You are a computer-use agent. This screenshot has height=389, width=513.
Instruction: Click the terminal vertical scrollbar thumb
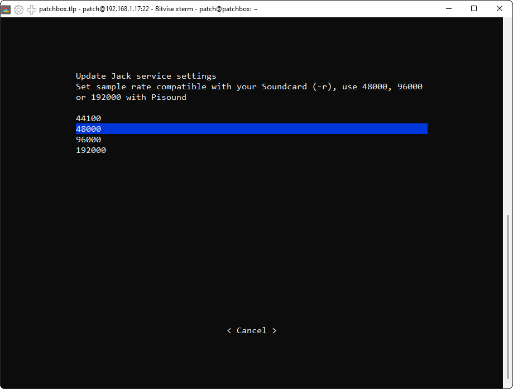[x=508, y=296]
